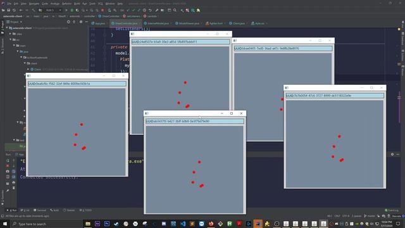Open the TODO tool window tab

pos(86,210)
